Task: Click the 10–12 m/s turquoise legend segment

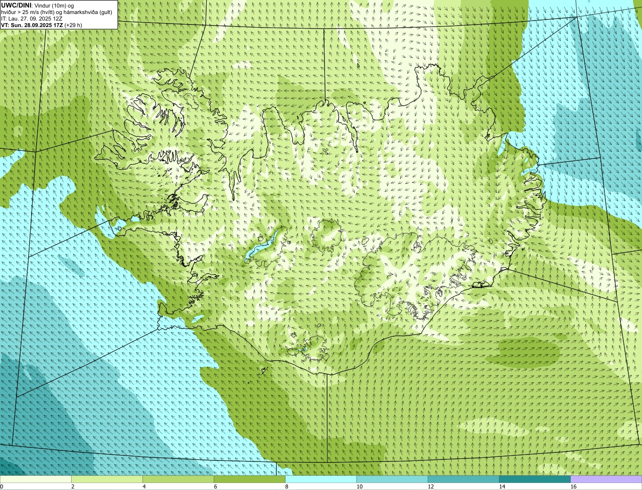Action: point(392,479)
